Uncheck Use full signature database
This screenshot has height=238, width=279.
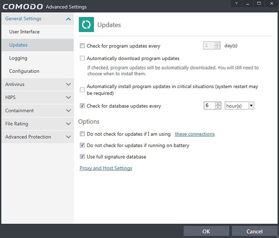point(82,157)
